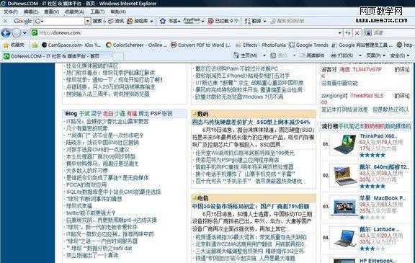Image resolution: width=415 pixels, height=263 pixels.
Task: Open a new blank tab button
Action: pyautogui.click(x=118, y=56)
